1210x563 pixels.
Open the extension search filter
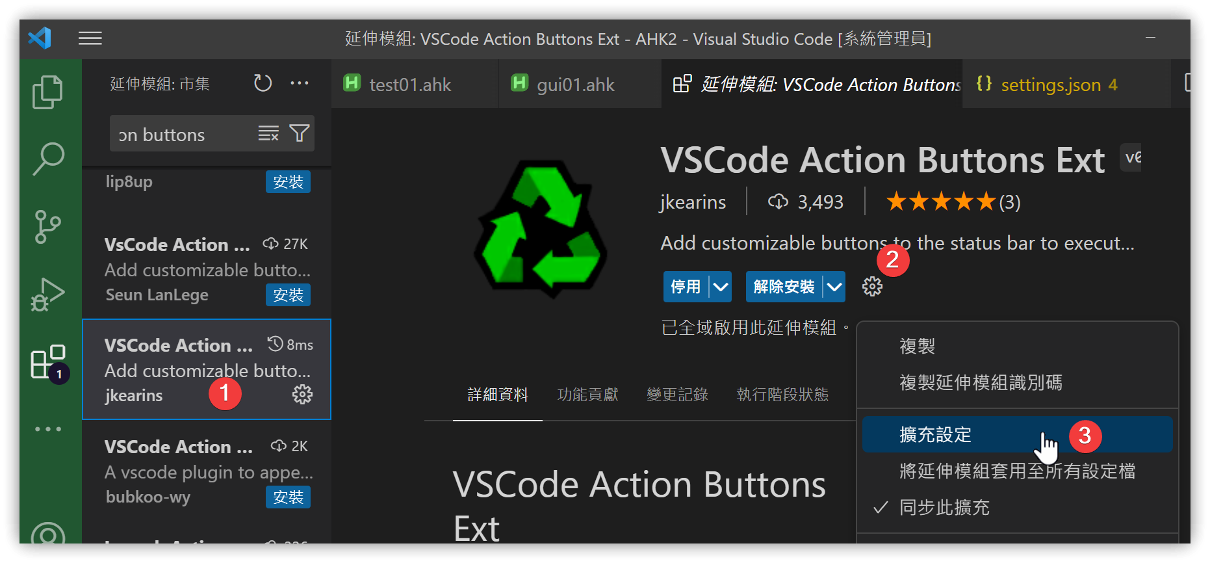pos(300,134)
